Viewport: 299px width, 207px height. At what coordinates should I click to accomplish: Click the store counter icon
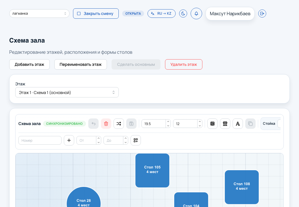tap(225, 124)
